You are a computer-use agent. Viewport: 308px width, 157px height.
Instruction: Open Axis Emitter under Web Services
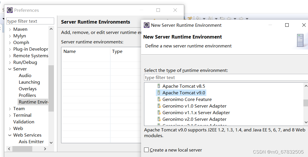tap(31, 141)
